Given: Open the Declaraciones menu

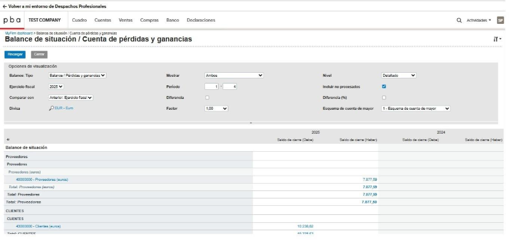Looking at the screenshot, I should point(201,20).
